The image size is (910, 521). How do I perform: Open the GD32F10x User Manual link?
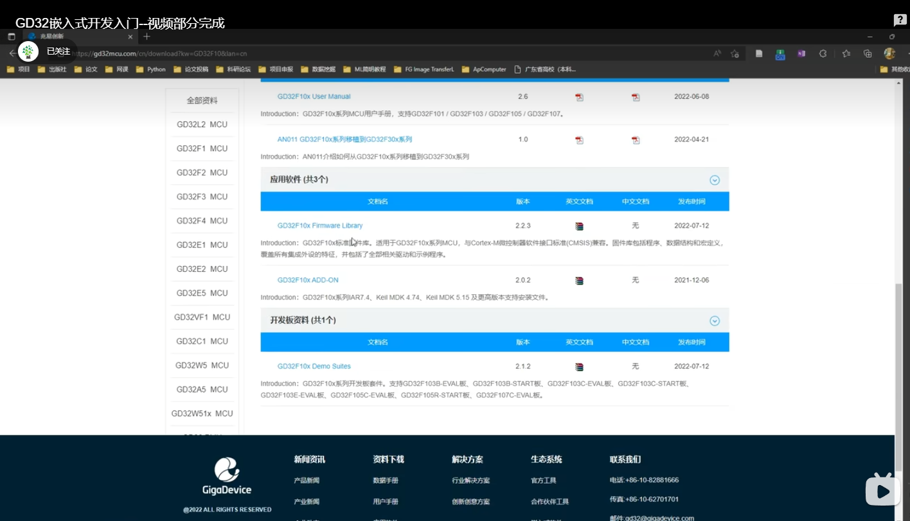pos(314,96)
